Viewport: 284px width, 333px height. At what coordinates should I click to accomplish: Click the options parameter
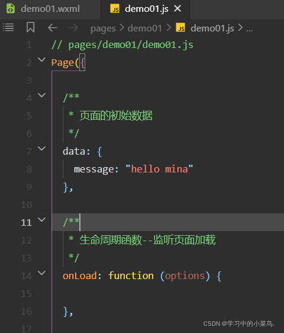185,276
